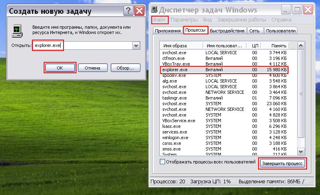This screenshot has width=320, height=195.
Task: Switch to the Процессы tab
Action: (x=195, y=30)
